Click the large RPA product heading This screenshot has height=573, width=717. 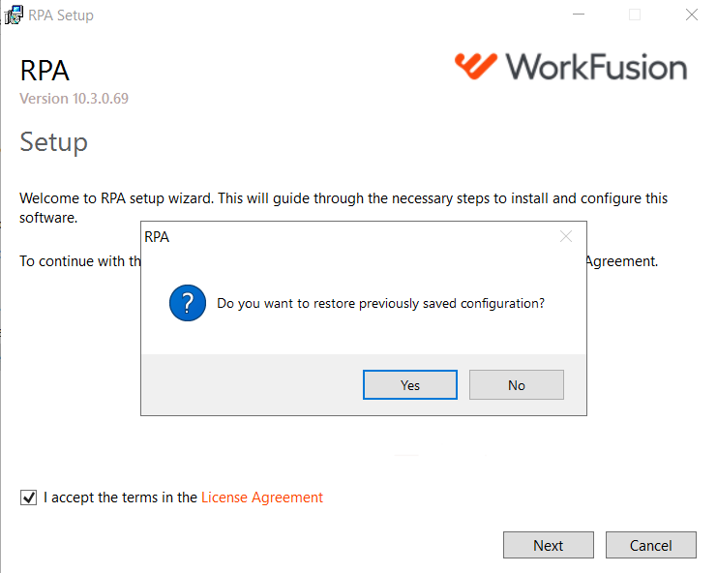[x=45, y=71]
